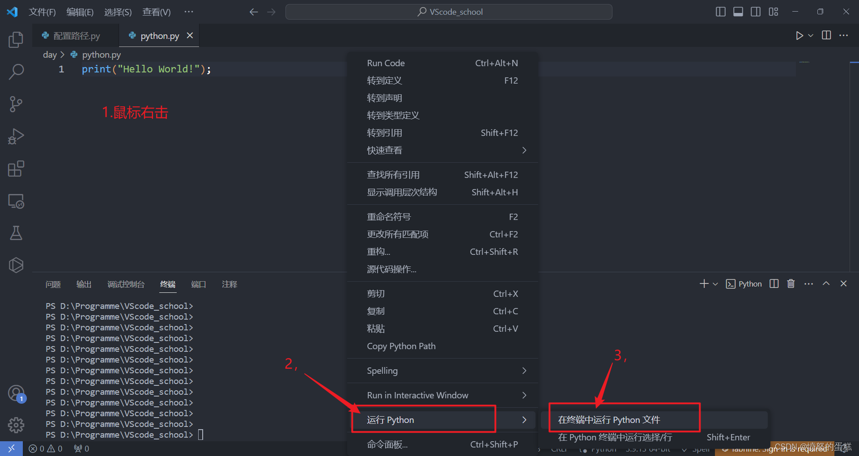Kill the terminal with the trash icon
This screenshot has height=456, width=859.
point(791,283)
